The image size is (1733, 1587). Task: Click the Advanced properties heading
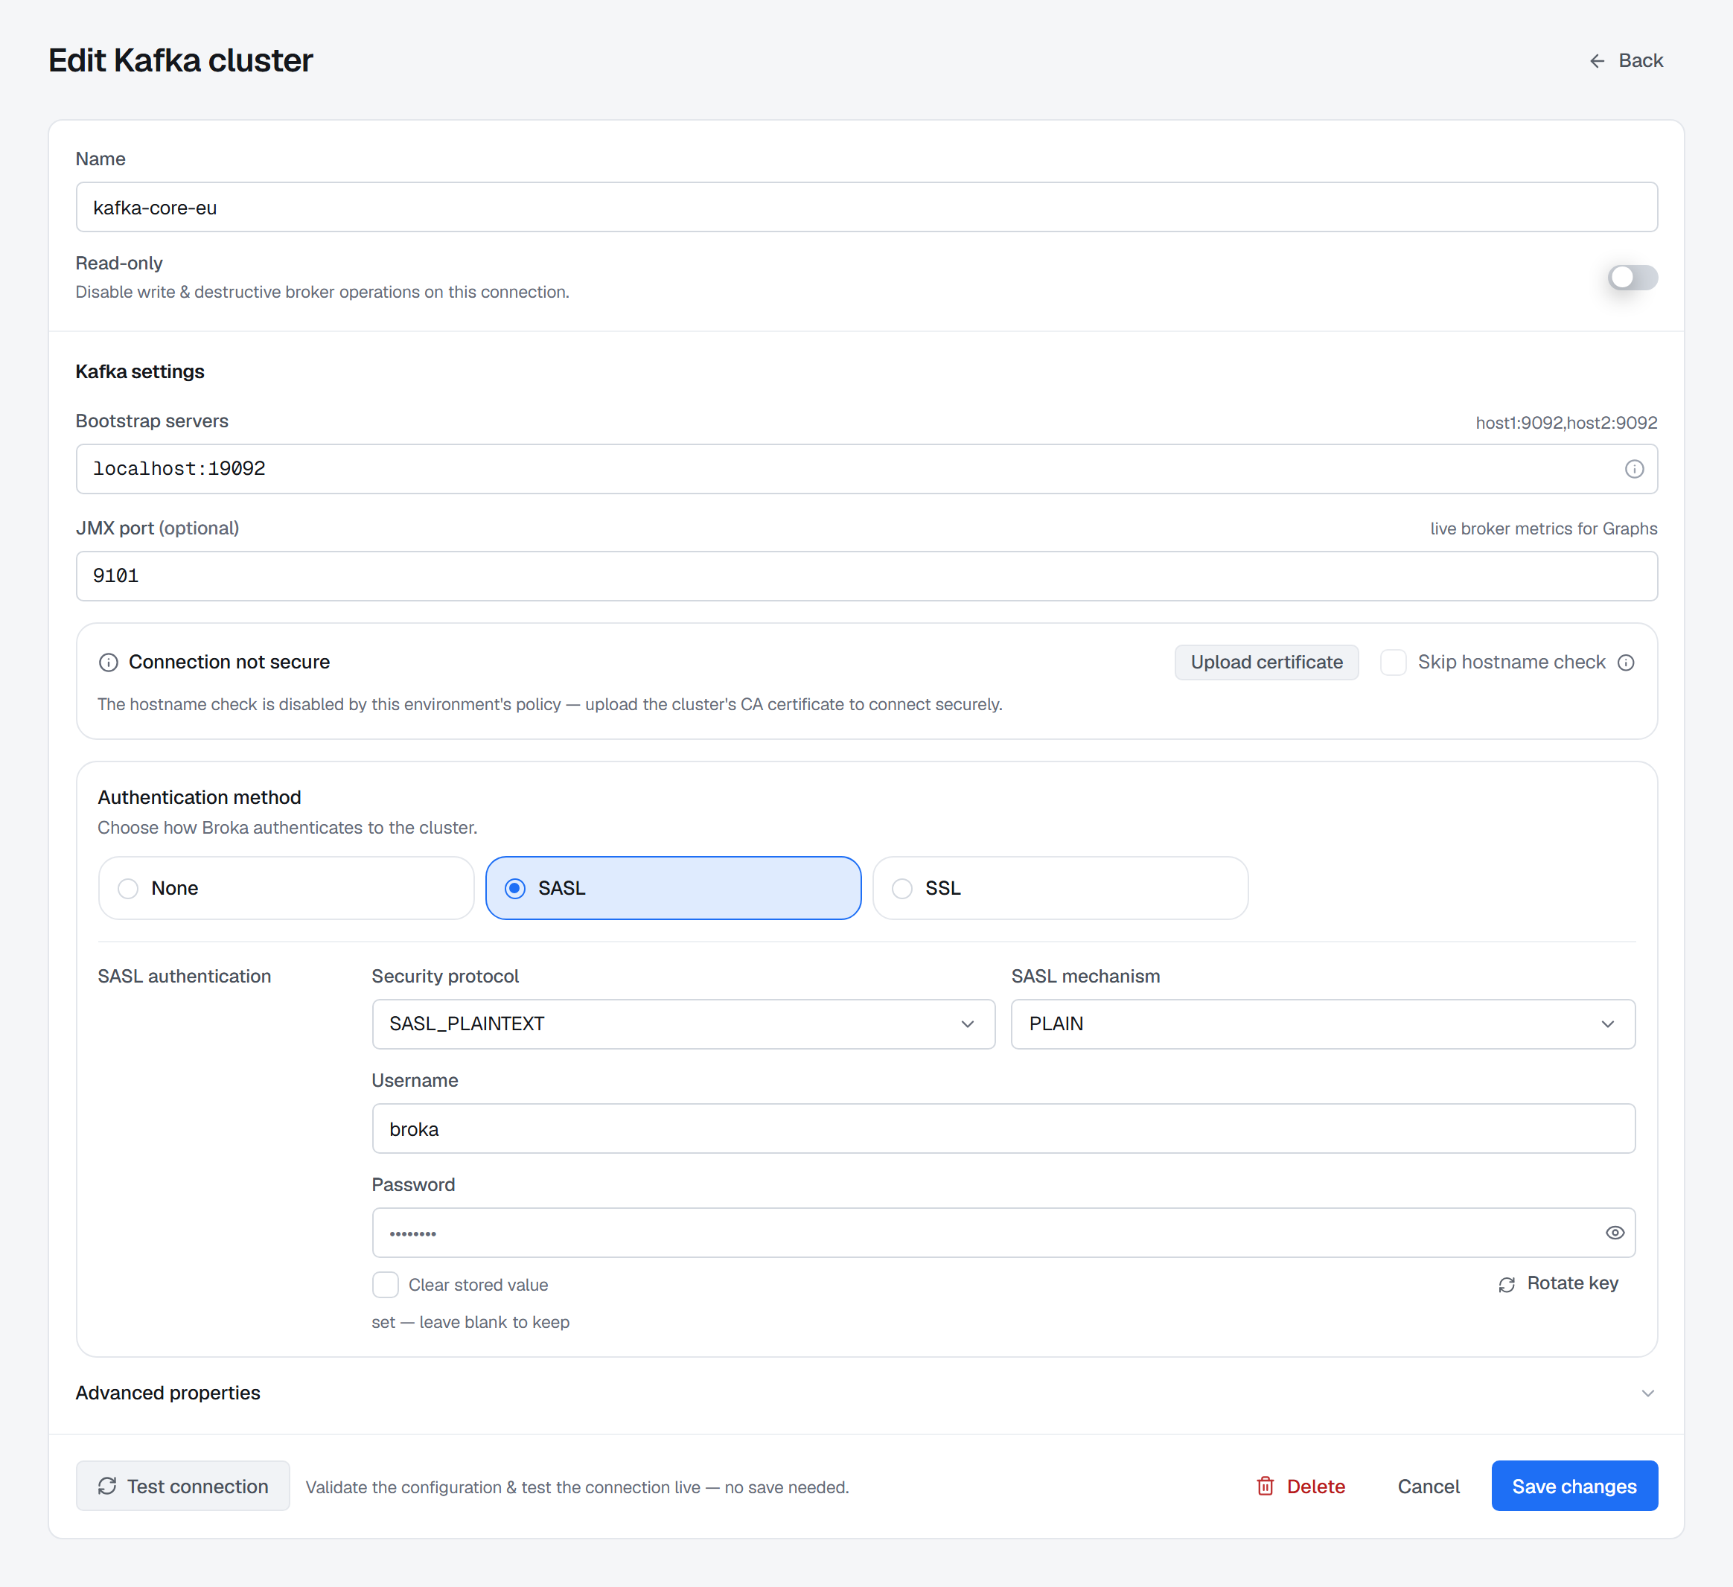pyautogui.click(x=167, y=1393)
